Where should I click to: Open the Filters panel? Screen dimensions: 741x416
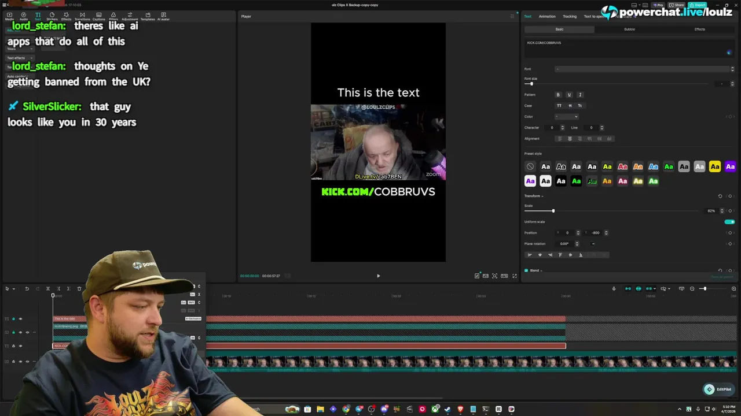[113, 16]
